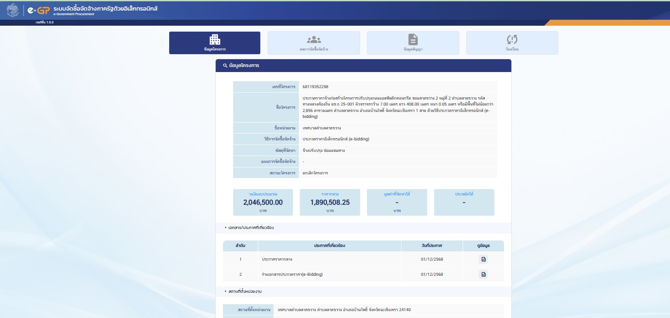Image resolution: width=670 pixels, height=318 pixels.
Task: Click the project number 68119352298
Action: [x=315, y=87]
